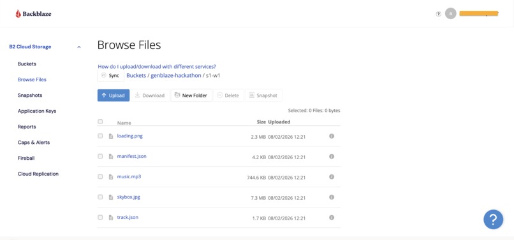The height and width of the screenshot is (240, 514).
Task: Click the s1-w1 breadcrumb text
Action: pos(213,75)
